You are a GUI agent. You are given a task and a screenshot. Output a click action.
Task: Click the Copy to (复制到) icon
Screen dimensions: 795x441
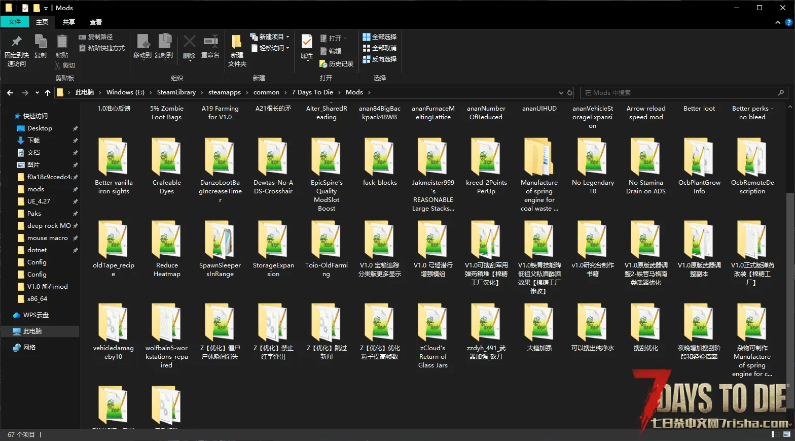click(164, 42)
